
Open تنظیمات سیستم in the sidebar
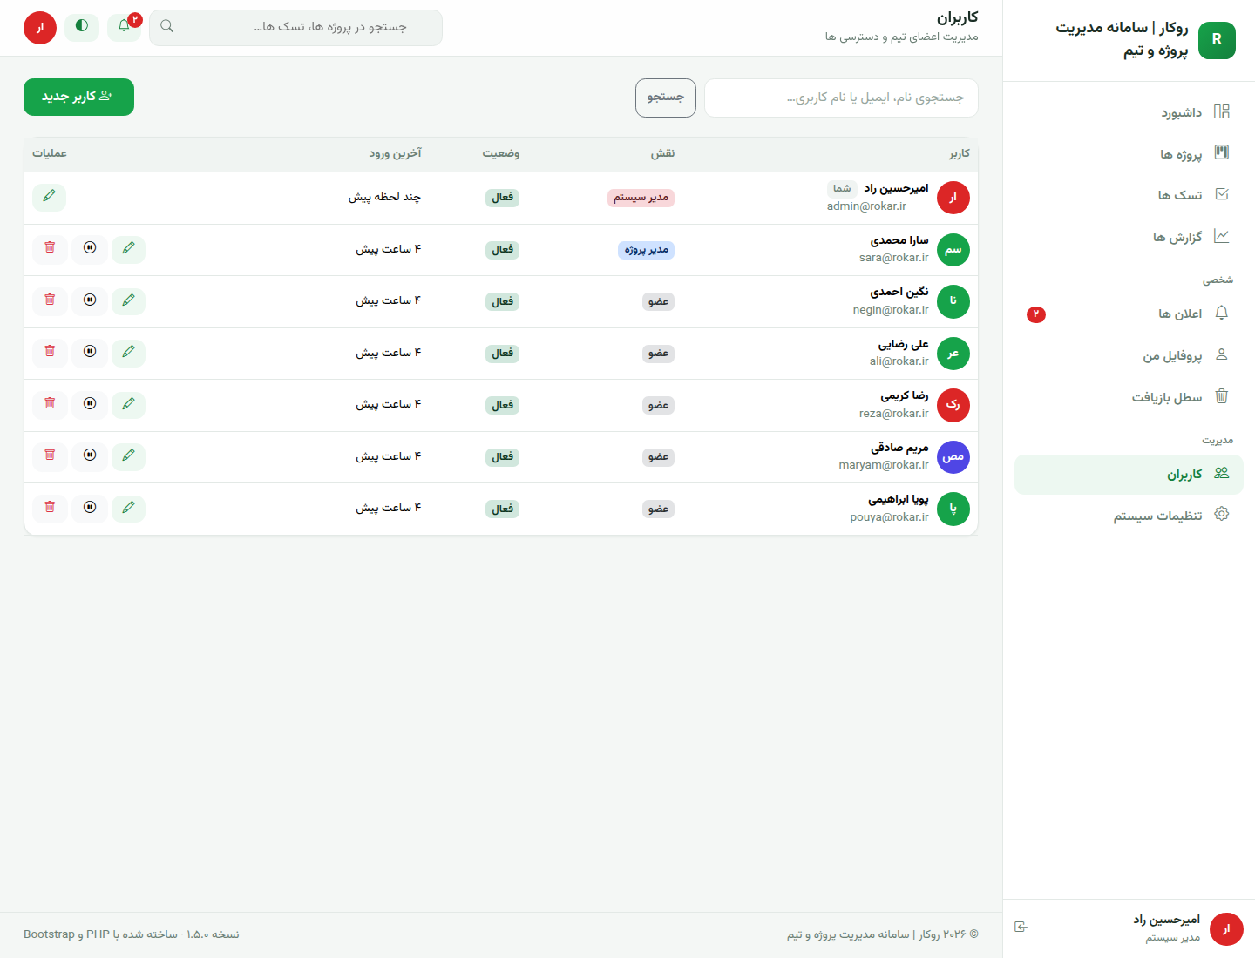pos(1129,516)
